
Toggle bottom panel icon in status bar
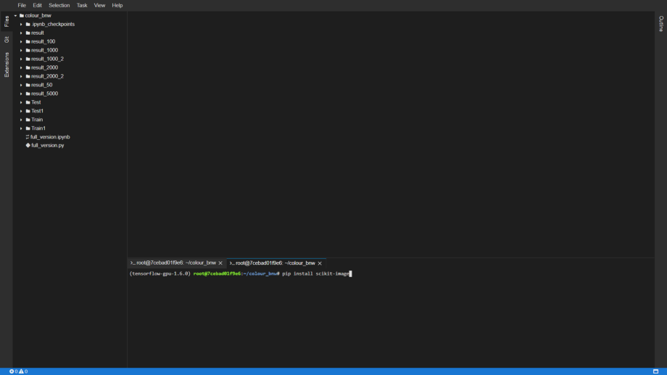(655, 371)
